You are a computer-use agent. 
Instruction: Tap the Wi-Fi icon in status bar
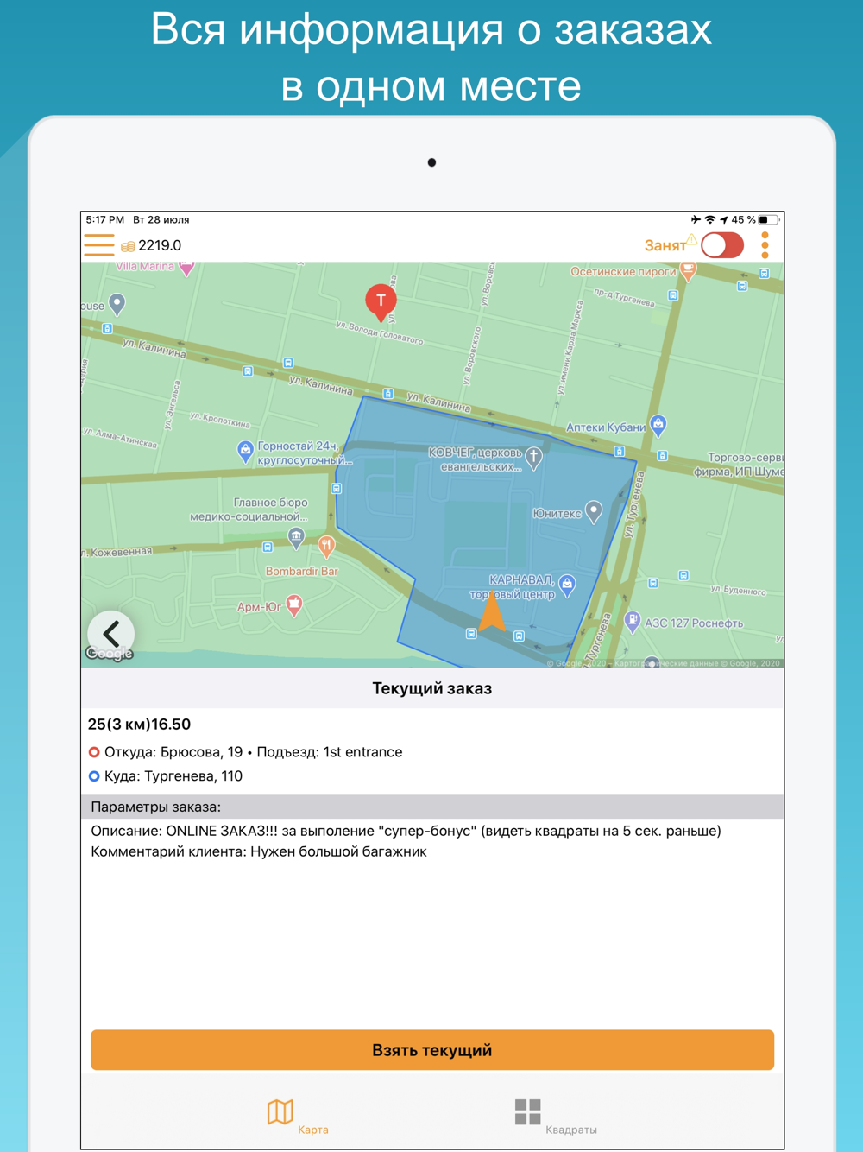click(x=710, y=220)
